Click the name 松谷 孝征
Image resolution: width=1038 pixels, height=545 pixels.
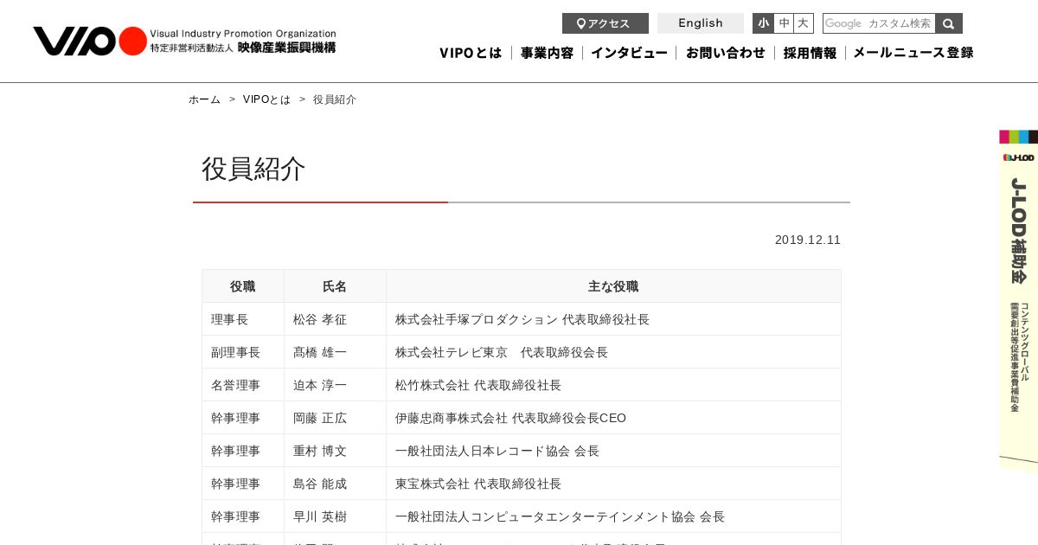(x=320, y=319)
